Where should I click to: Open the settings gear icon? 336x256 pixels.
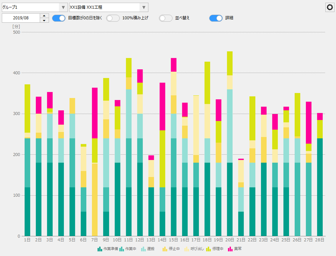(329, 7)
